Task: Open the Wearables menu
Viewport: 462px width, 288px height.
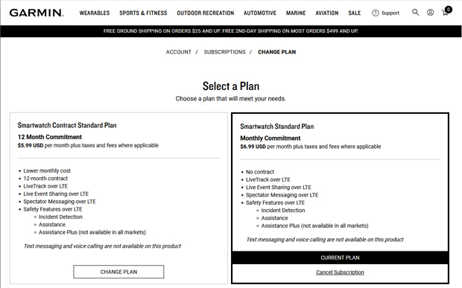Action: 95,13
